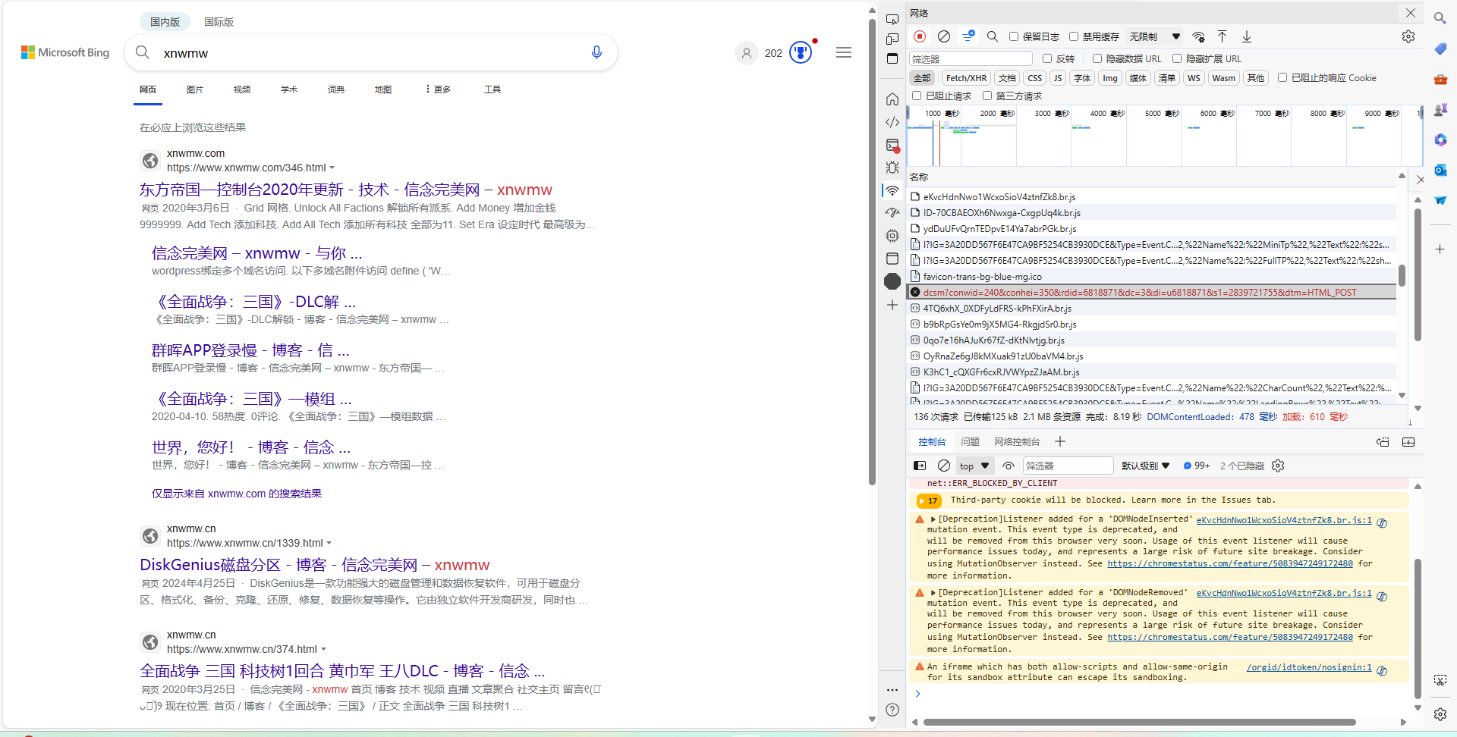The width and height of the screenshot is (1457, 737).
Task: Click the Bing account profile icon
Action: pos(747,52)
